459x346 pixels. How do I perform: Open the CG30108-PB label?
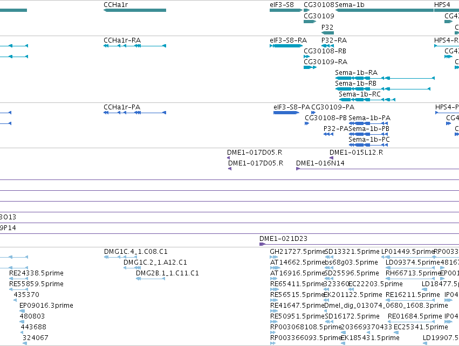326,118
